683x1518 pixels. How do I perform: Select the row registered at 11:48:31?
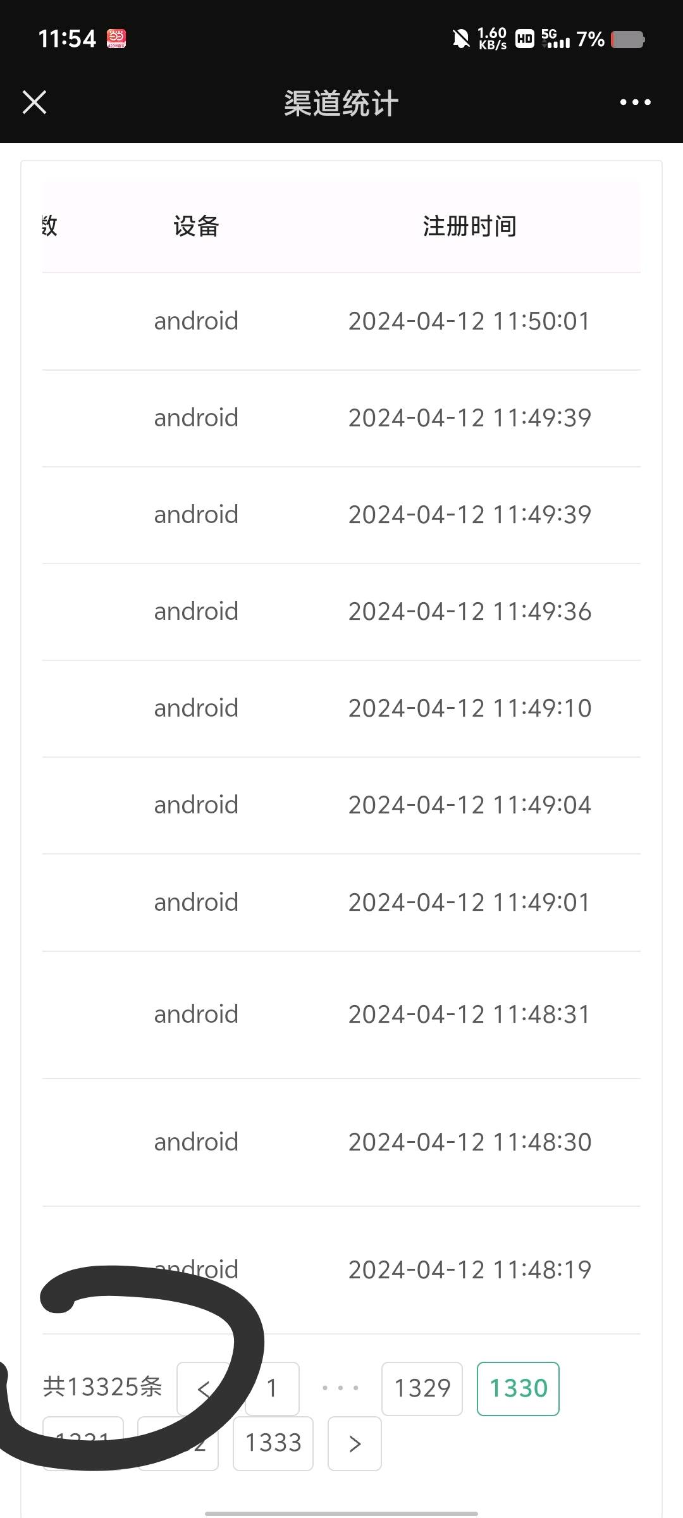(341, 1015)
